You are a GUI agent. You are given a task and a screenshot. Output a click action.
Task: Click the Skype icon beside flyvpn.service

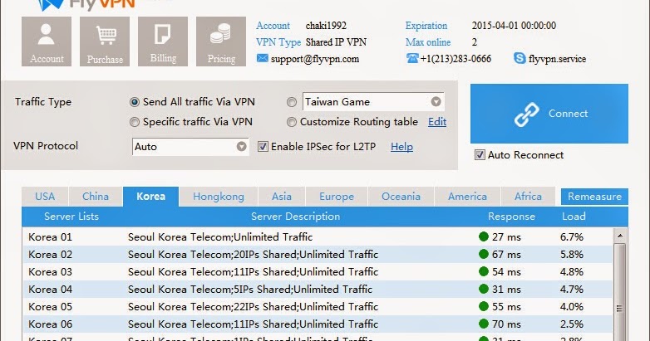coord(520,58)
